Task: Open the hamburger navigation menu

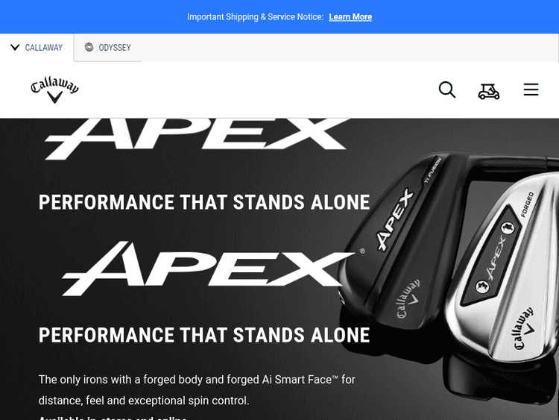Action: click(x=531, y=90)
